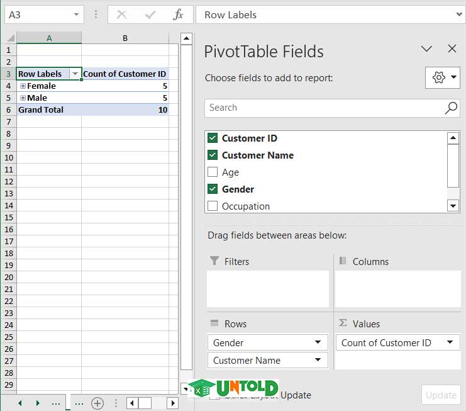Image resolution: width=466 pixels, height=411 pixels.
Task: Check the Age field checkbox
Action: coord(213,172)
